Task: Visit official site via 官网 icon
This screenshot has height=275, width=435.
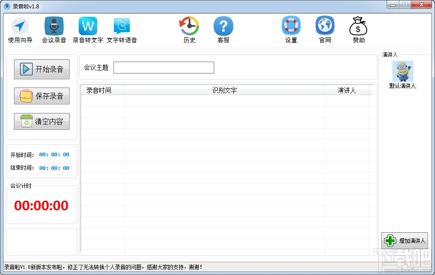Action: tap(325, 29)
